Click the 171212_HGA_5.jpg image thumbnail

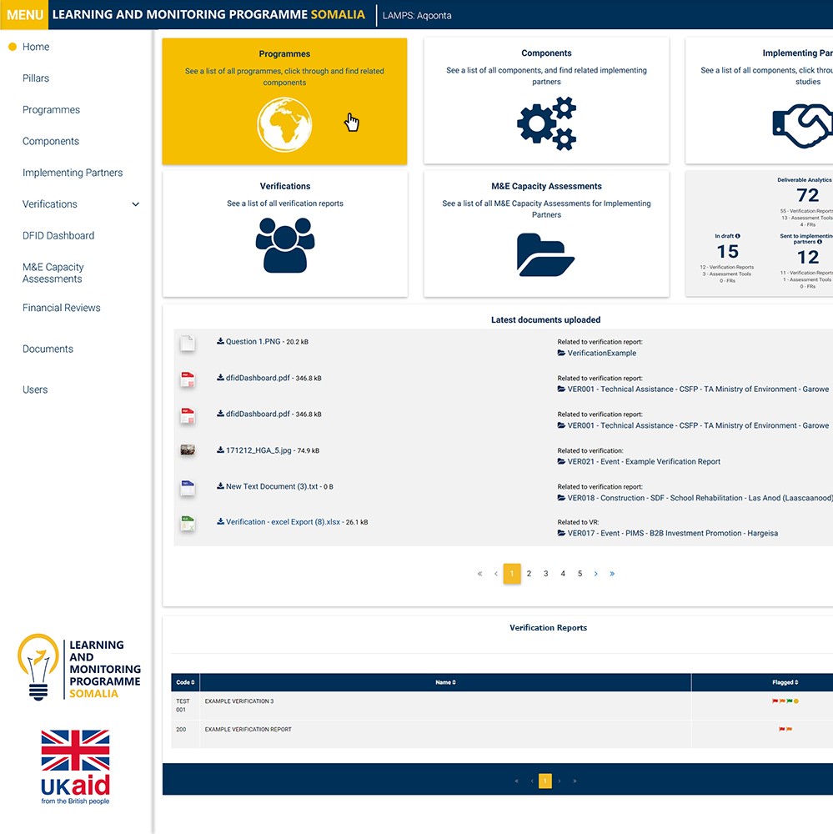click(x=188, y=450)
